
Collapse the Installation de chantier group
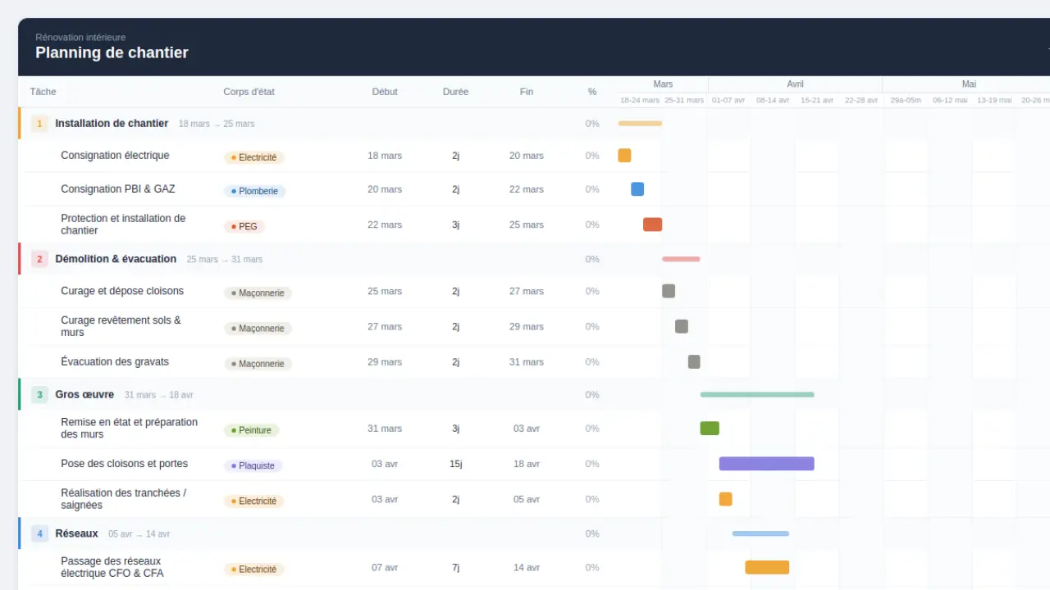[x=112, y=124]
